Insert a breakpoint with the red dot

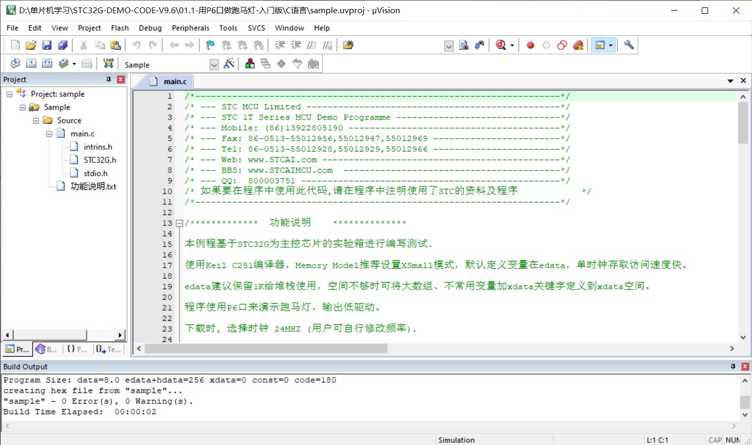tap(530, 45)
